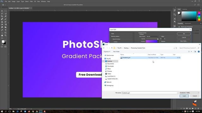Click the Help icon in Load dialog
The width and height of the screenshot is (202, 113).
pyautogui.click(x=199, y=51)
